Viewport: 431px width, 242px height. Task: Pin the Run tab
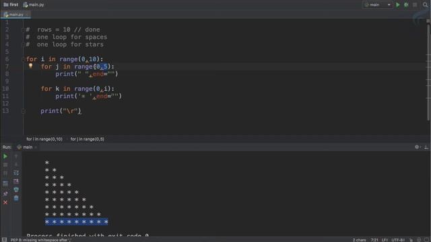coord(5,194)
